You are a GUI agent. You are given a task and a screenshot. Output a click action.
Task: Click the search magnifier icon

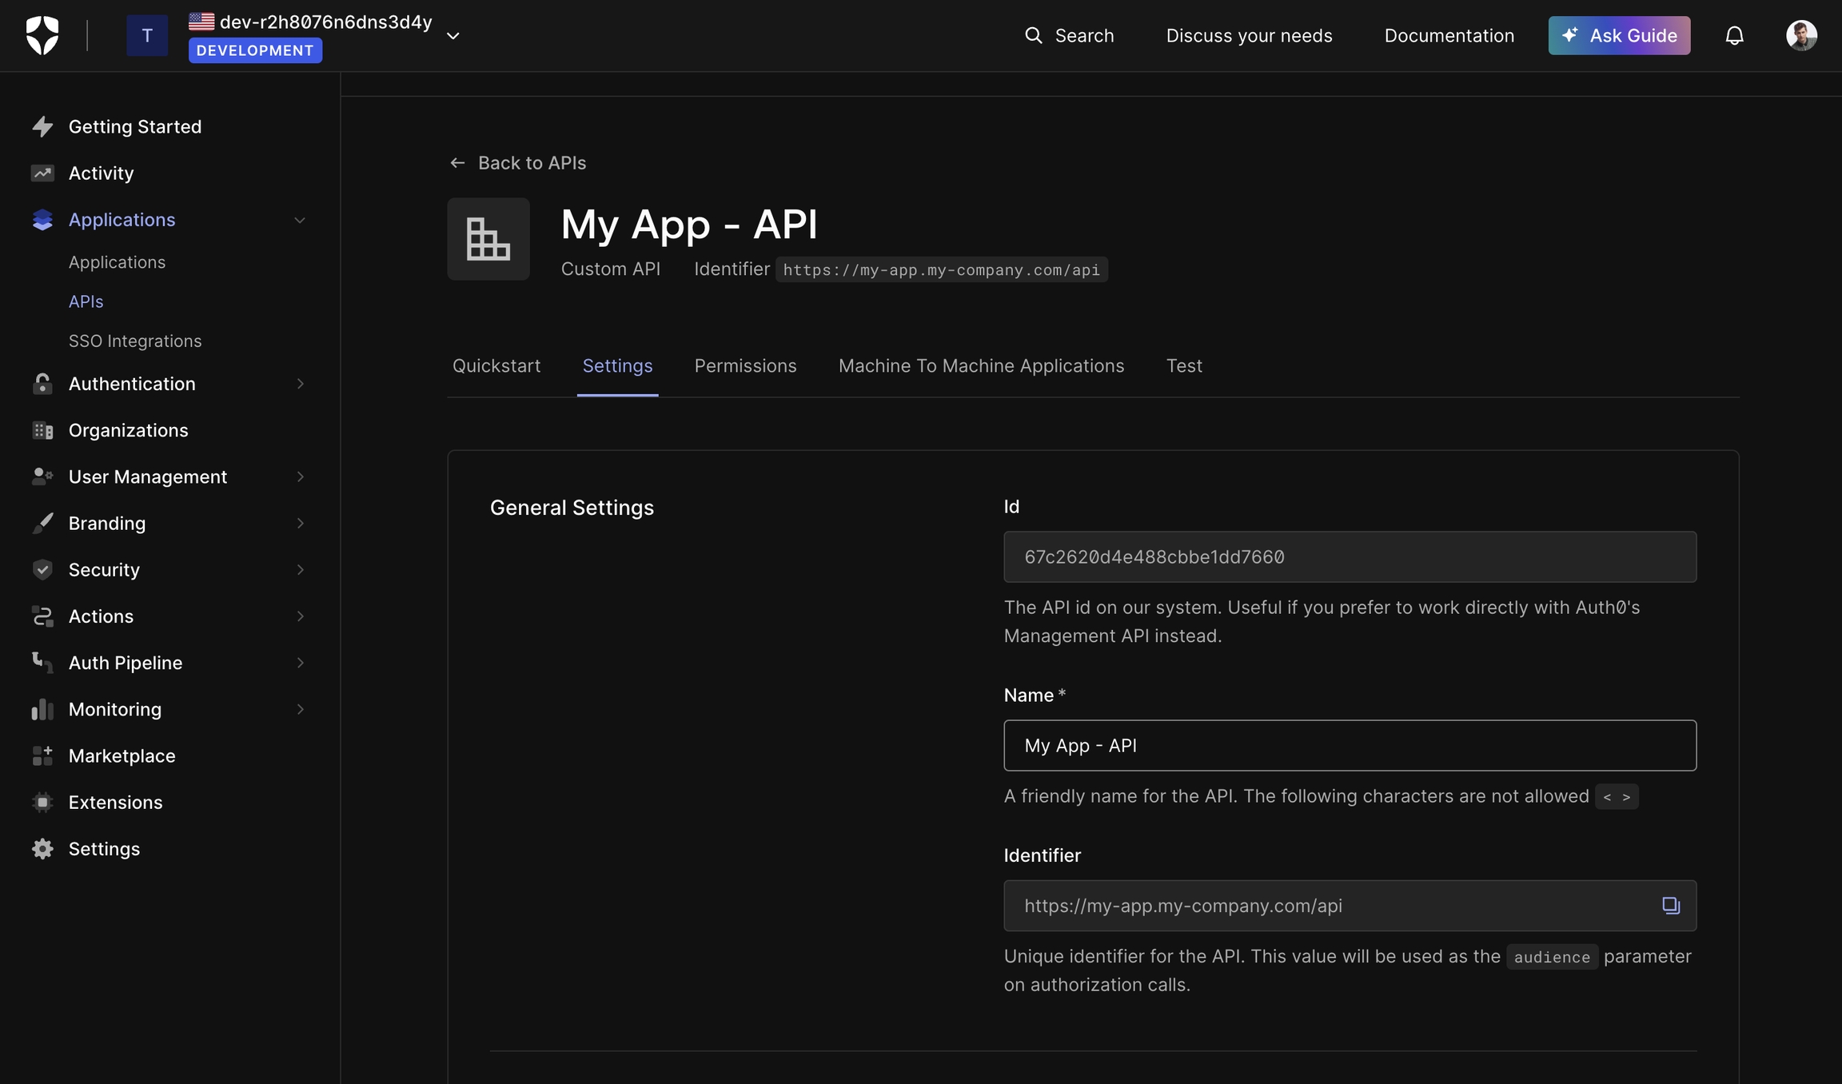pos(1033,35)
